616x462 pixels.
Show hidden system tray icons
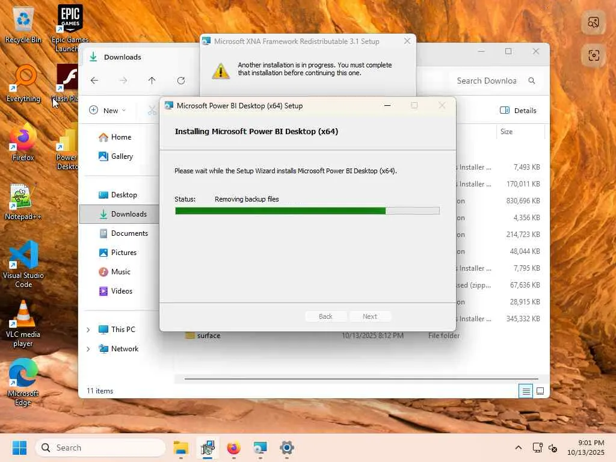tap(519, 448)
